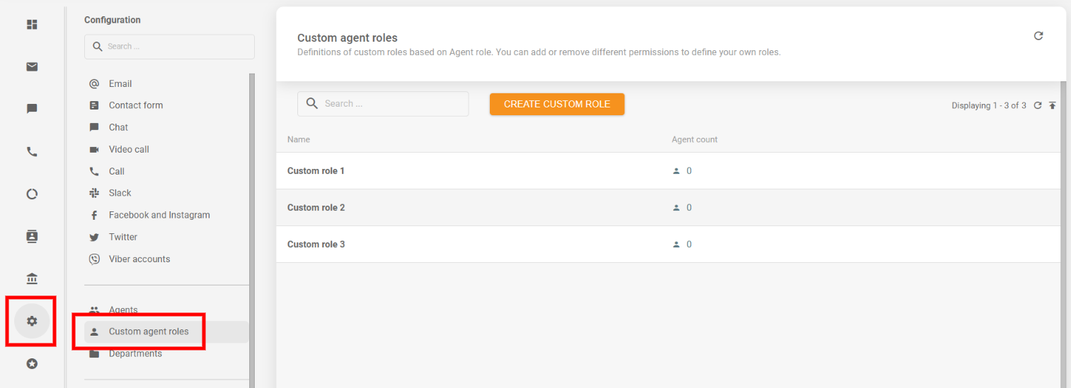Open the configuration gear icon
Image resolution: width=1071 pixels, height=388 pixels.
pyautogui.click(x=32, y=321)
